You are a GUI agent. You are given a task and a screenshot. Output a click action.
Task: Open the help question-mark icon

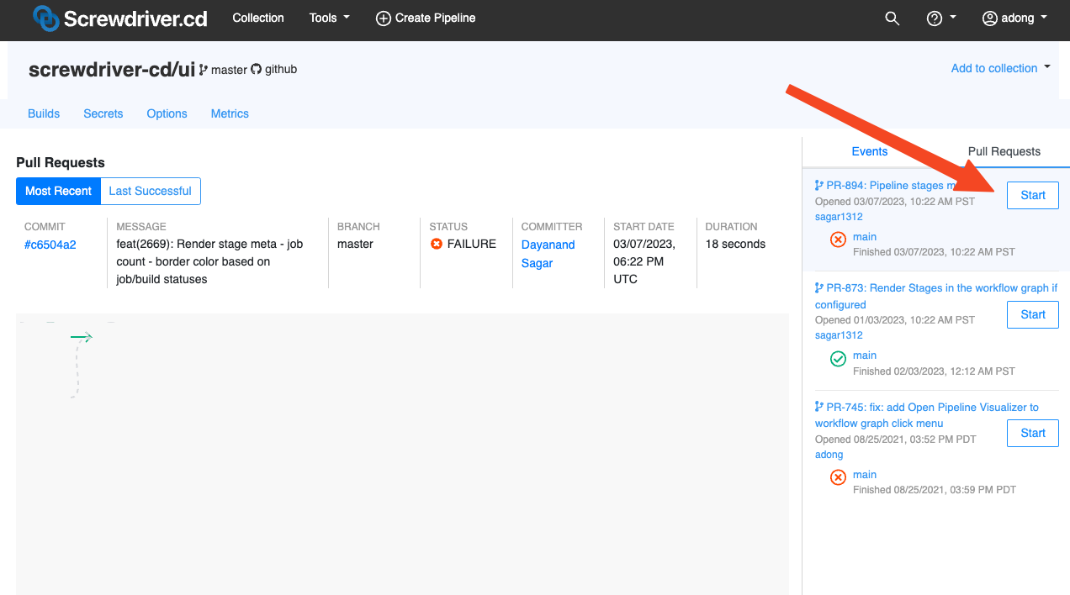(935, 18)
